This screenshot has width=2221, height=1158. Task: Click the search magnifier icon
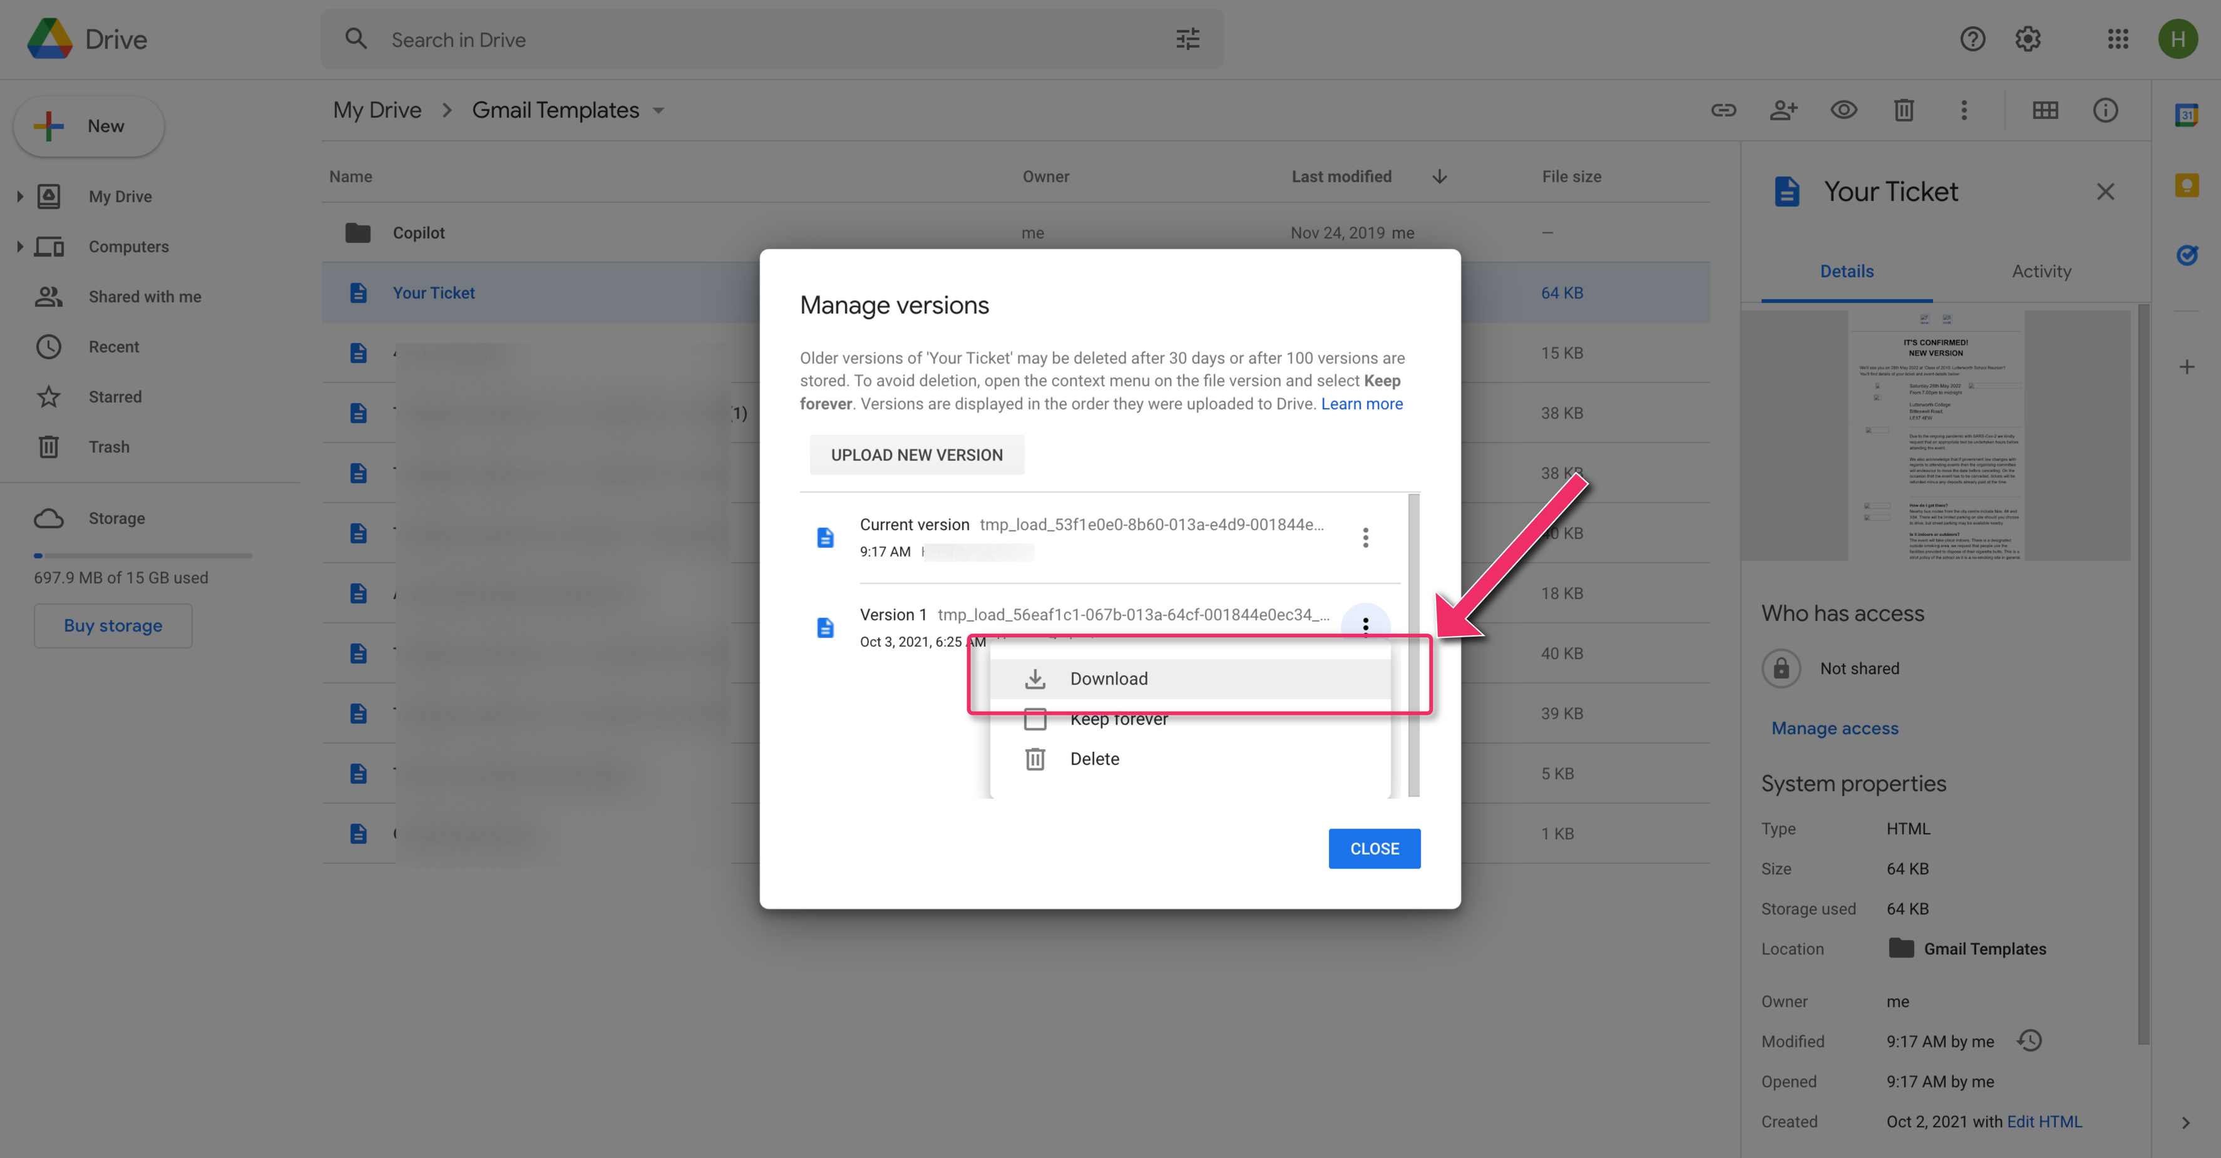(x=356, y=39)
